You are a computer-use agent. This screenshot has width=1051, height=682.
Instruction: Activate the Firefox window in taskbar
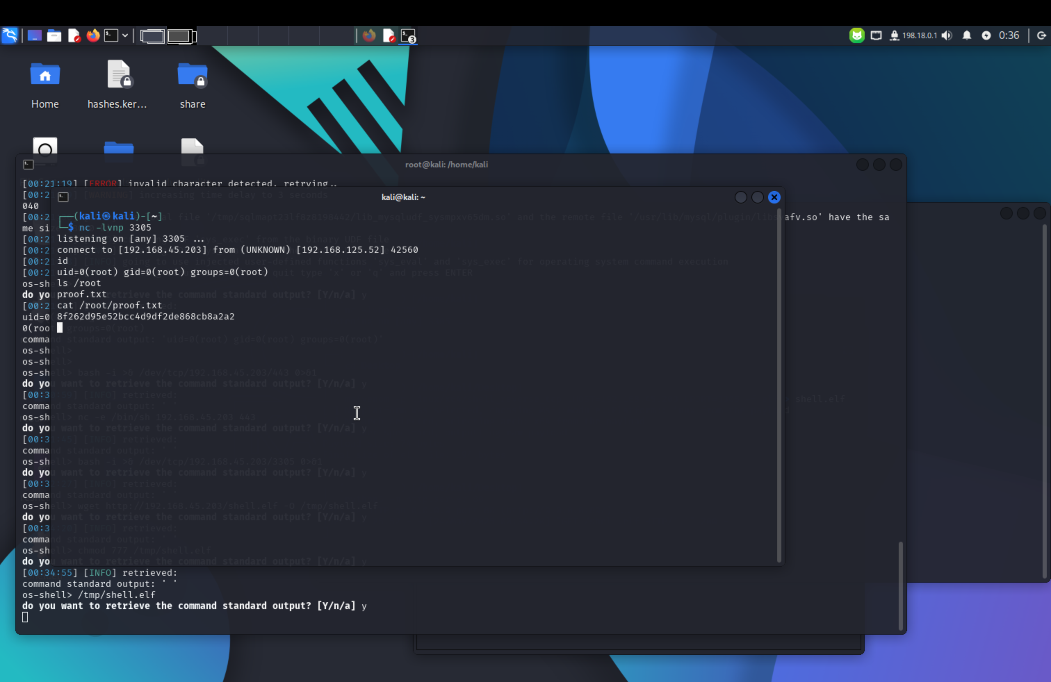369,35
